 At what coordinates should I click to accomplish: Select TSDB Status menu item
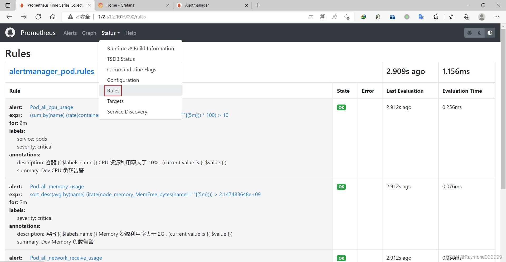140,59
